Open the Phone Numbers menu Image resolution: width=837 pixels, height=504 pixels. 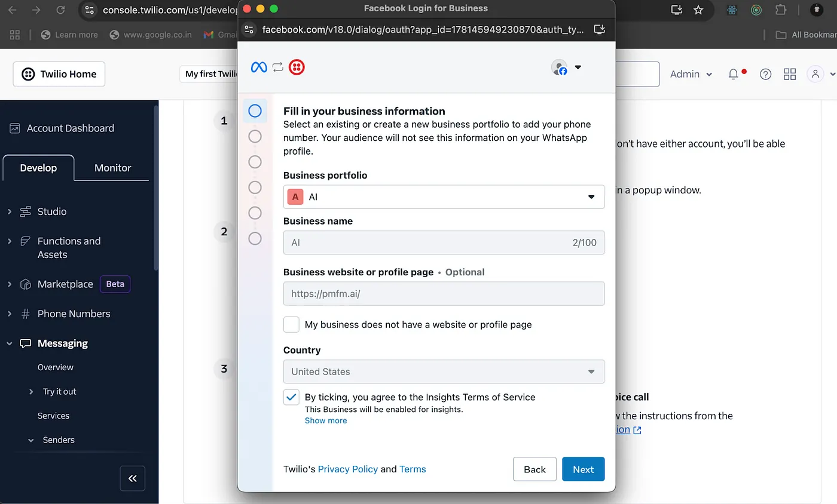click(x=74, y=314)
